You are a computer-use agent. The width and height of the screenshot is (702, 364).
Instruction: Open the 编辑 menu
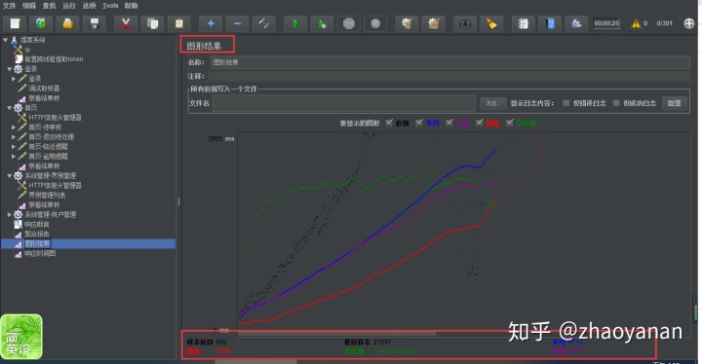(x=29, y=6)
